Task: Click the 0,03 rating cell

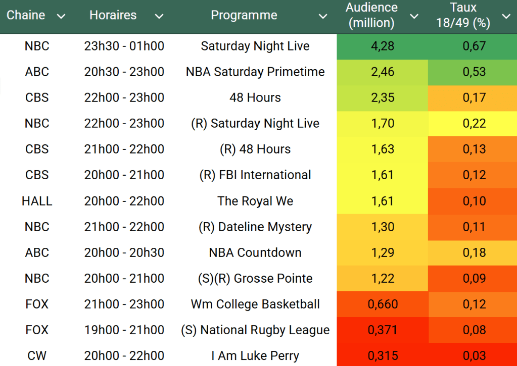Action: pos(474,356)
